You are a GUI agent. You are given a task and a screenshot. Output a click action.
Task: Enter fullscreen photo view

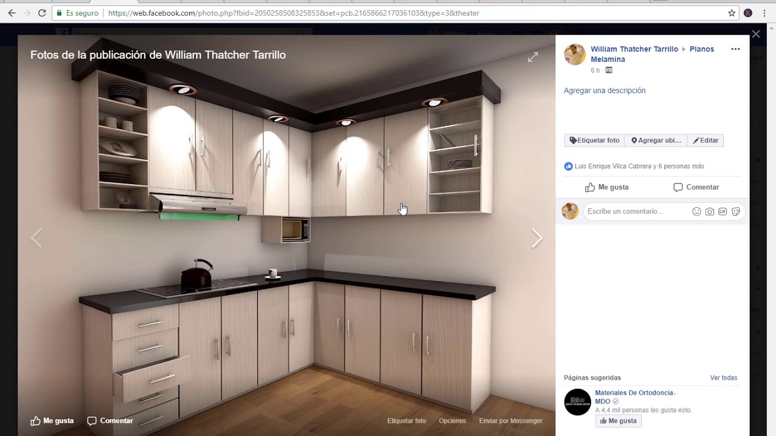(532, 57)
